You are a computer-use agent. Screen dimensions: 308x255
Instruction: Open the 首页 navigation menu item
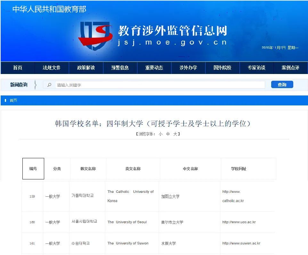pyautogui.click(x=18, y=68)
